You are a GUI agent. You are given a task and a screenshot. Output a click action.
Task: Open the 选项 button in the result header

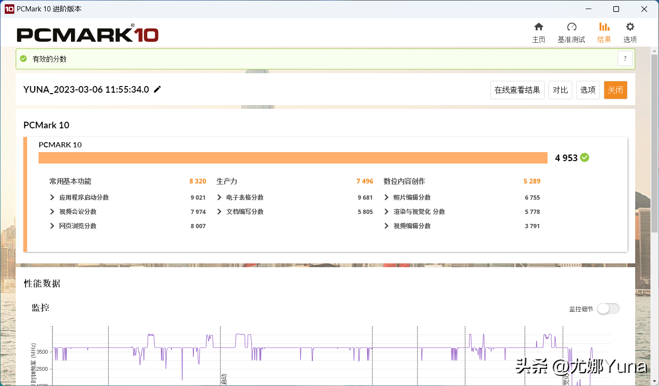(588, 90)
